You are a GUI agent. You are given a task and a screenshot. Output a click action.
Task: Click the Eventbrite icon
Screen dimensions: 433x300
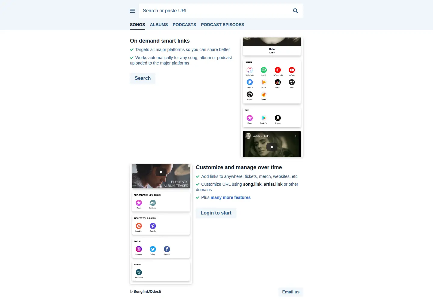(139, 226)
